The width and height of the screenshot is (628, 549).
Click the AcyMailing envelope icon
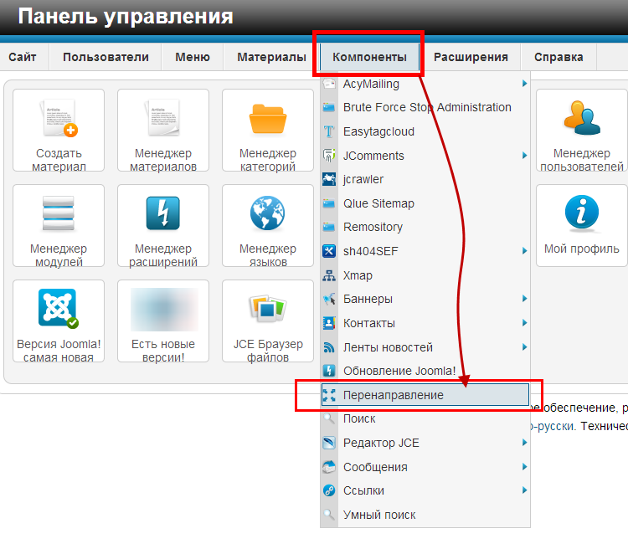(329, 84)
